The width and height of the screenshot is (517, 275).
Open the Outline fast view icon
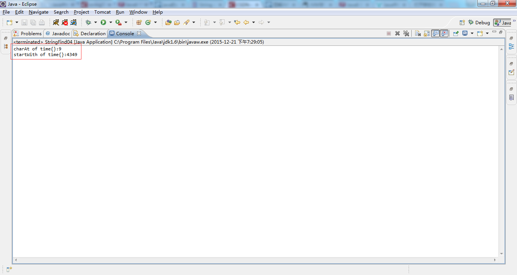click(x=512, y=47)
